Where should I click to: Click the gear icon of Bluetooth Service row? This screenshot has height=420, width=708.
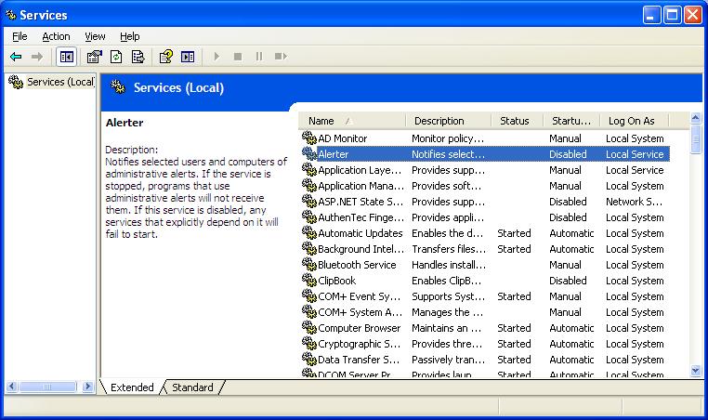click(309, 264)
